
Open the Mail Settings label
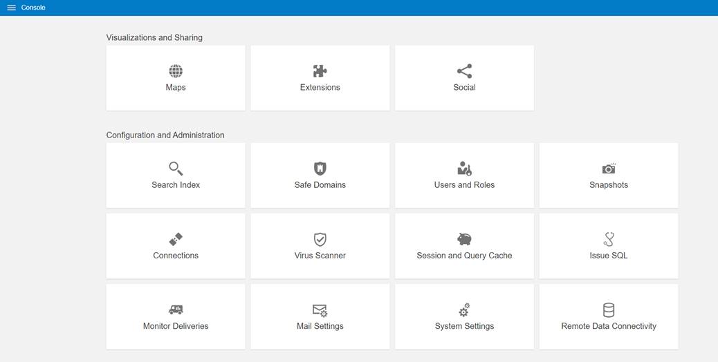tap(320, 326)
